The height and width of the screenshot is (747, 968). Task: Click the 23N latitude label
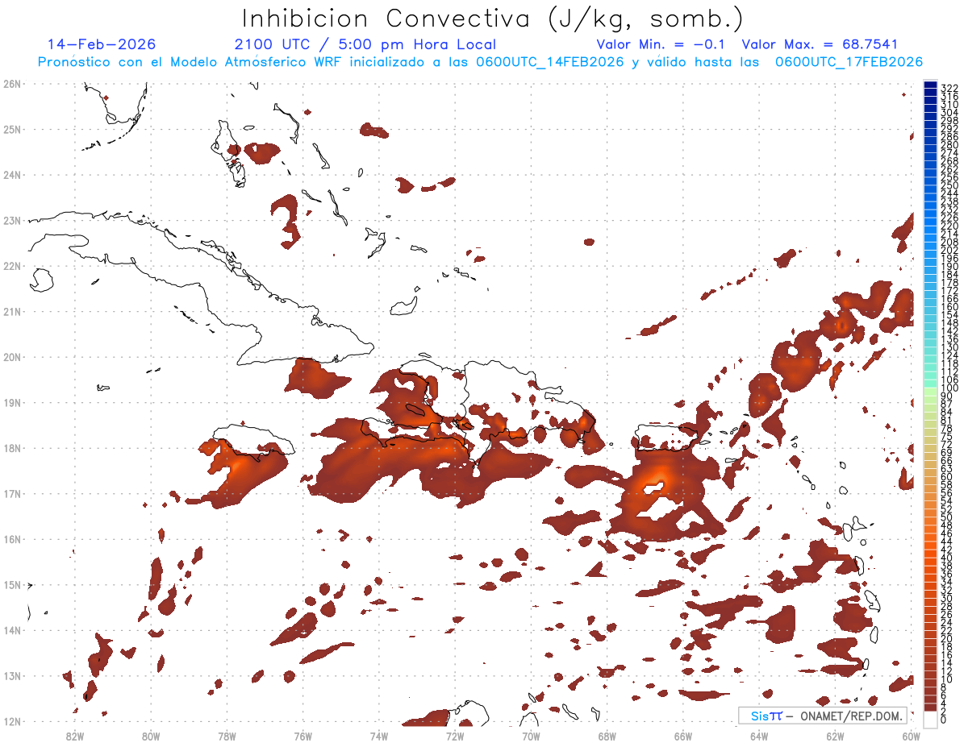click(12, 220)
